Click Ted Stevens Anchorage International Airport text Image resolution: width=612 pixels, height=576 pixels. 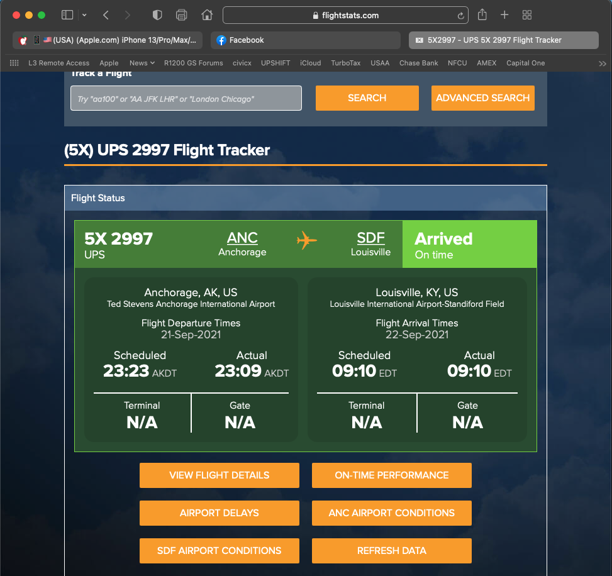click(x=191, y=304)
